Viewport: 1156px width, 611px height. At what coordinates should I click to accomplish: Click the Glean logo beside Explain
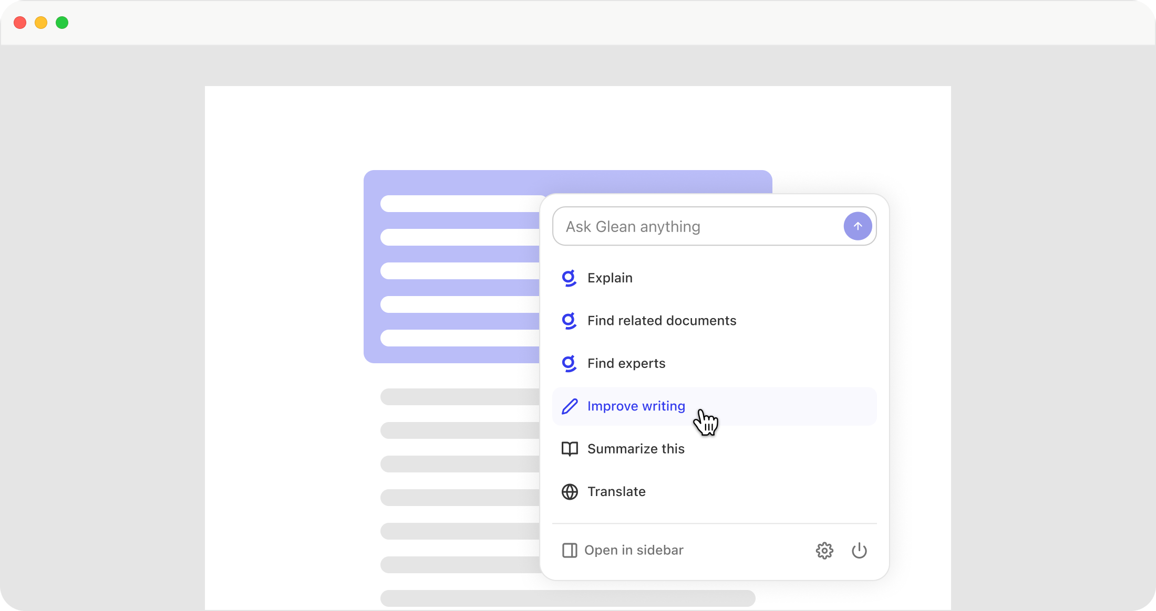(x=569, y=278)
